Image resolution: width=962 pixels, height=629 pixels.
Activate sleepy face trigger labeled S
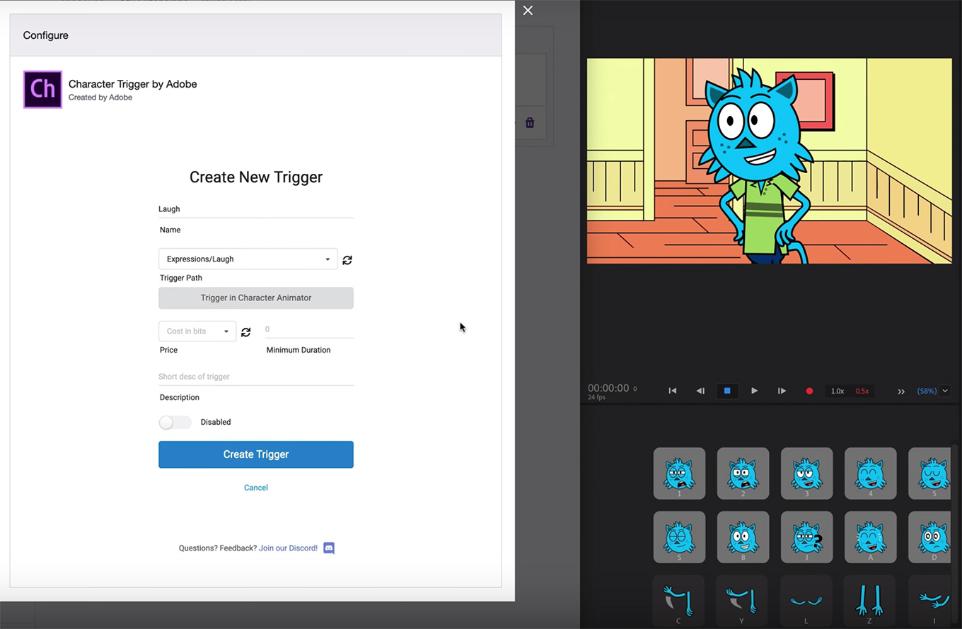coord(679,537)
